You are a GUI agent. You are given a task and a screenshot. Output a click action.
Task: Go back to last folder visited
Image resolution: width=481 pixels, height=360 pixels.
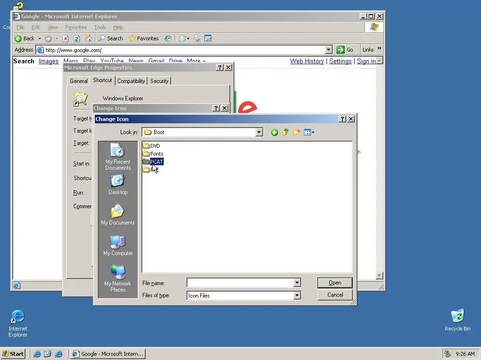(x=274, y=132)
